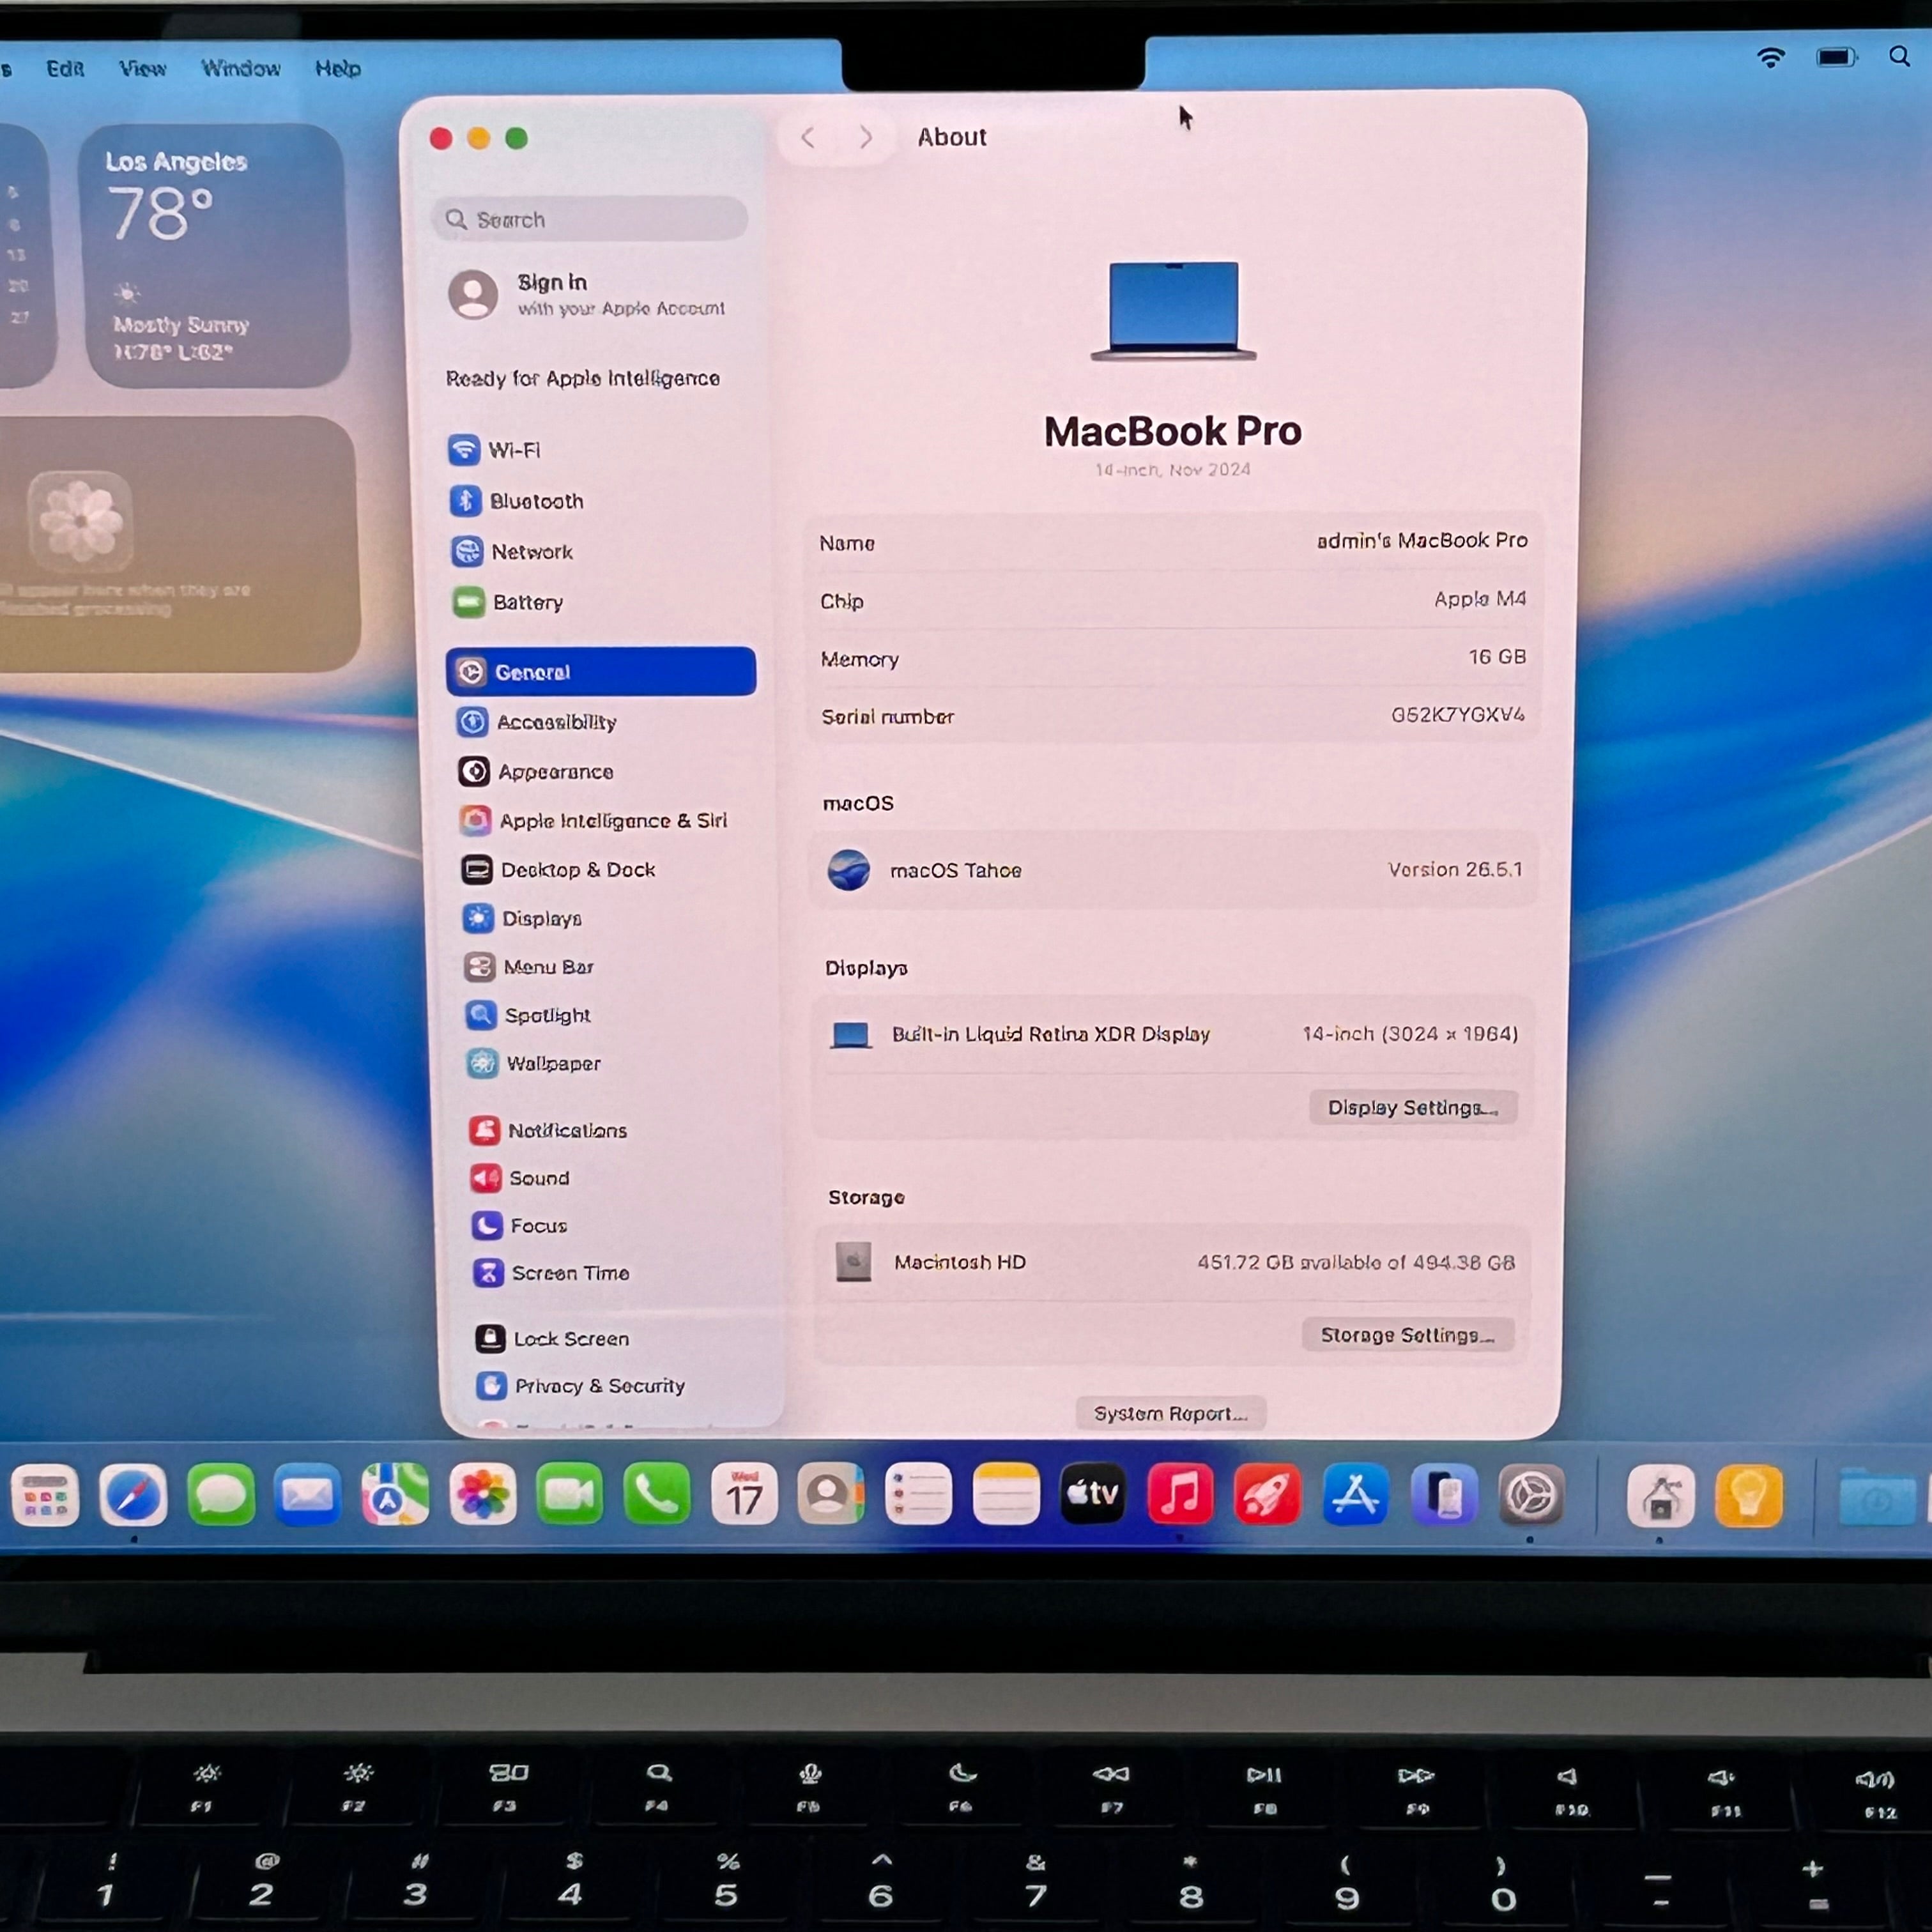This screenshot has height=1932, width=1932.
Task: Click 'Ready for Apple Intelligence' text
Action: pyautogui.click(x=583, y=378)
